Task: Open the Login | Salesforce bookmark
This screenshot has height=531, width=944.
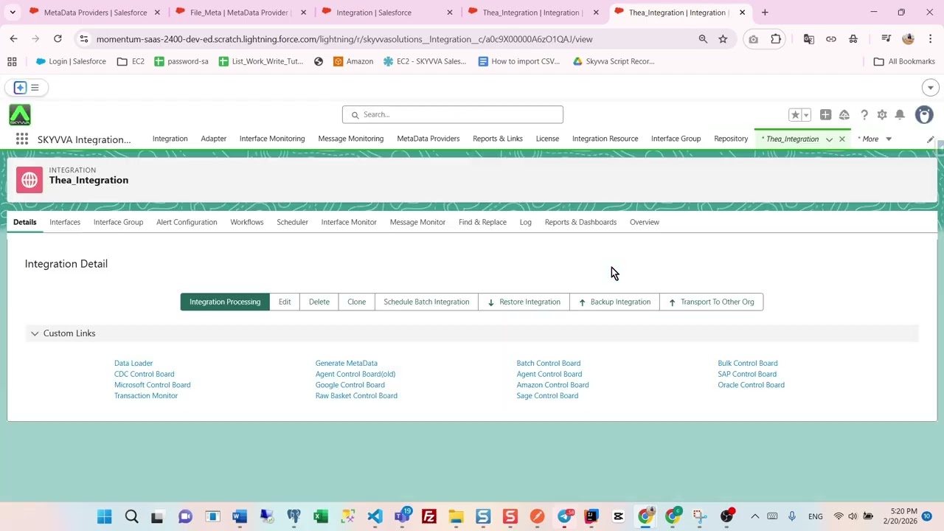Action: pos(71,61)
